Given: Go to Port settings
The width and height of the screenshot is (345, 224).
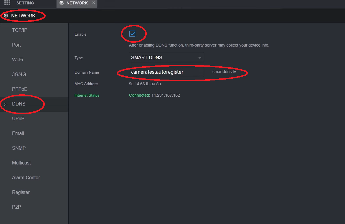Looking at the screenshot, I should tap(16, 45).
